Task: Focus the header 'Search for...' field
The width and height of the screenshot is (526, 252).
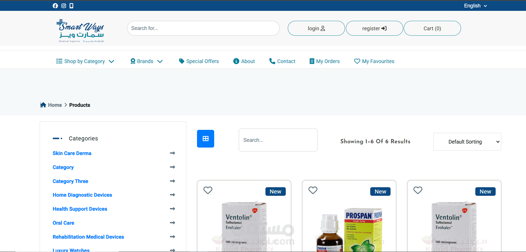Action: coord(203,28)
